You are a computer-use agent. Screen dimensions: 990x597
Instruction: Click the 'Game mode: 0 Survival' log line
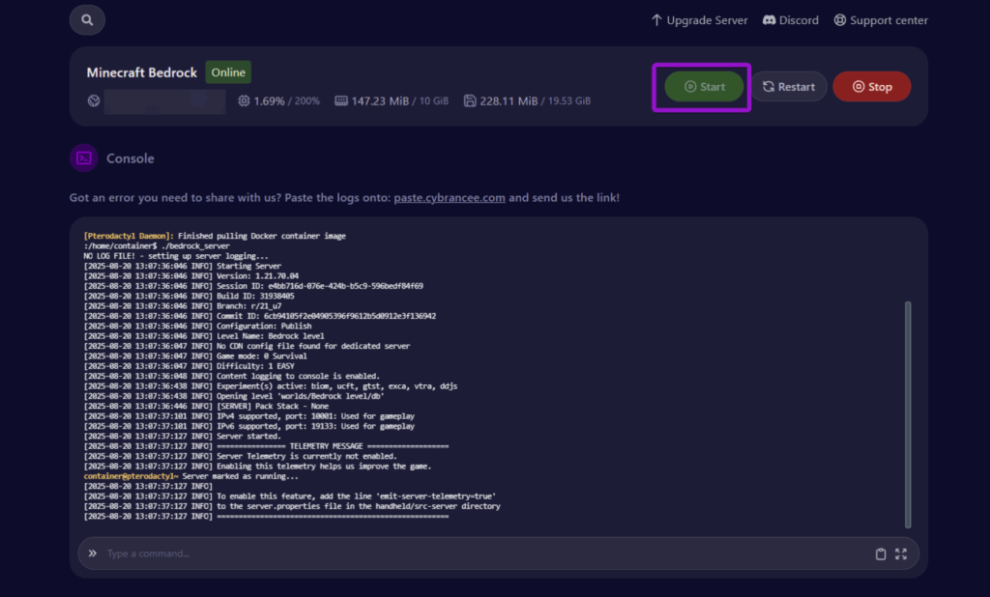[195, 355]
